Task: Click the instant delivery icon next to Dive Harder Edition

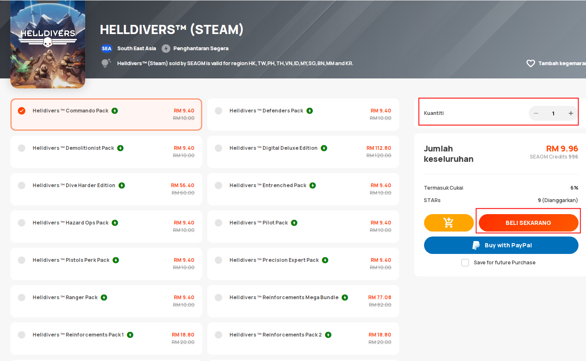Action: pos(122,185)
